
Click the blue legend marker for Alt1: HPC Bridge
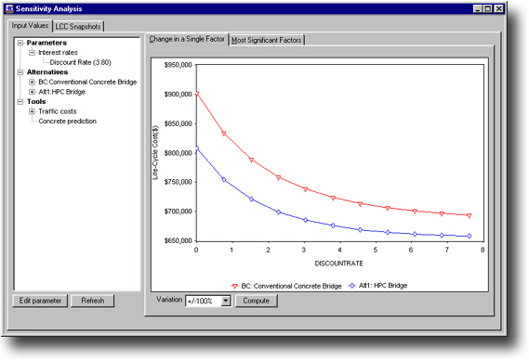[x=351, y=286]
